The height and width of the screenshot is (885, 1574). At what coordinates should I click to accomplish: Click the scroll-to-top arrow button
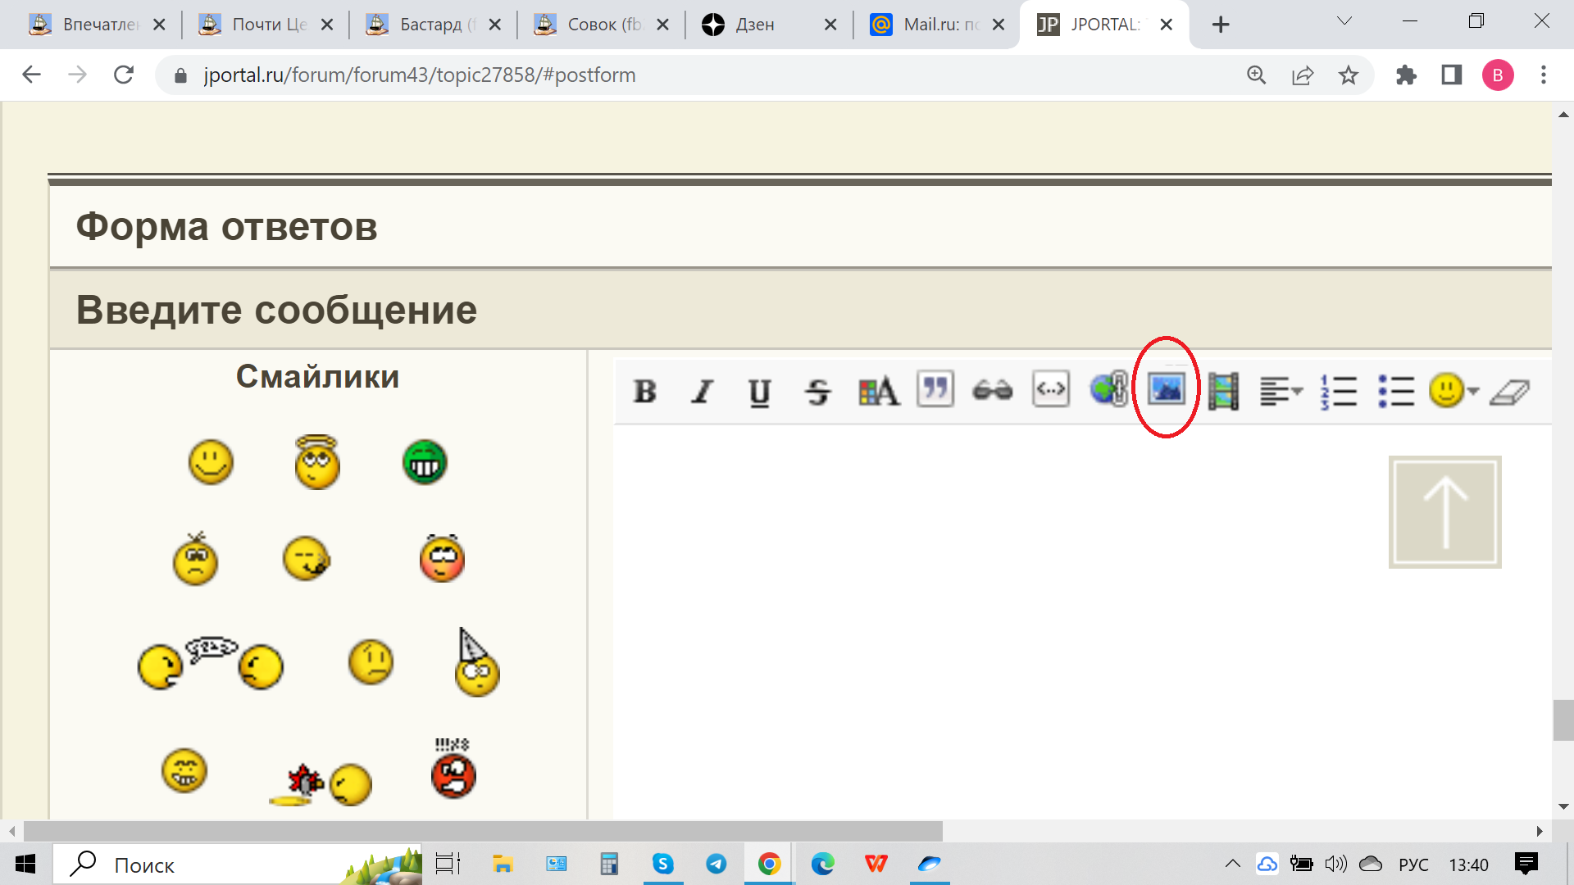(x=1444, y=512)
